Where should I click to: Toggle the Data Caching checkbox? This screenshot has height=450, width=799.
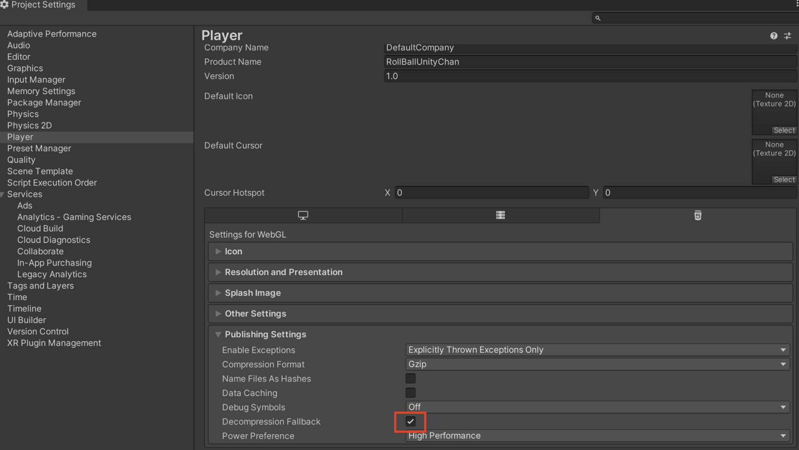click(x=410, y=393)
